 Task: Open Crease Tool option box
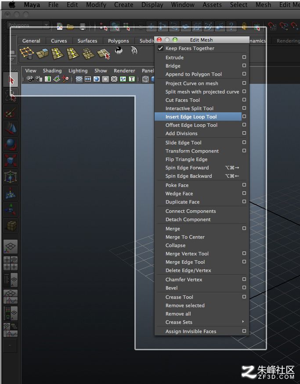[x=244, y=297]
